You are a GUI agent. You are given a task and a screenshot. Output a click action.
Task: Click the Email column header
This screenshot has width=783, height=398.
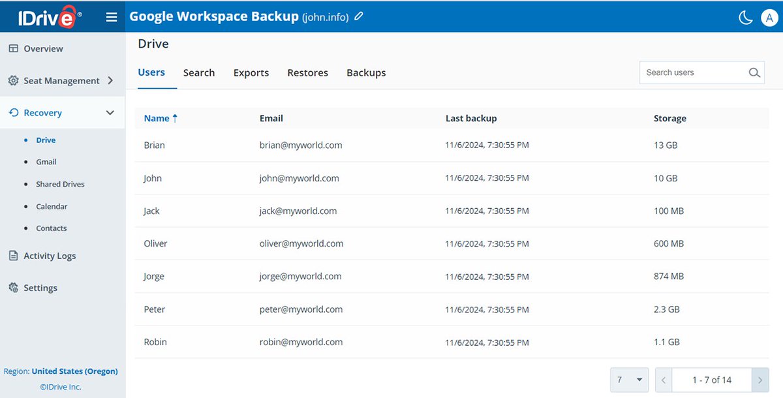tap(271, 118)
